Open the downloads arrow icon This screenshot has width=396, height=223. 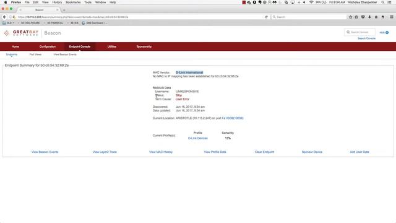click(369, 17)
